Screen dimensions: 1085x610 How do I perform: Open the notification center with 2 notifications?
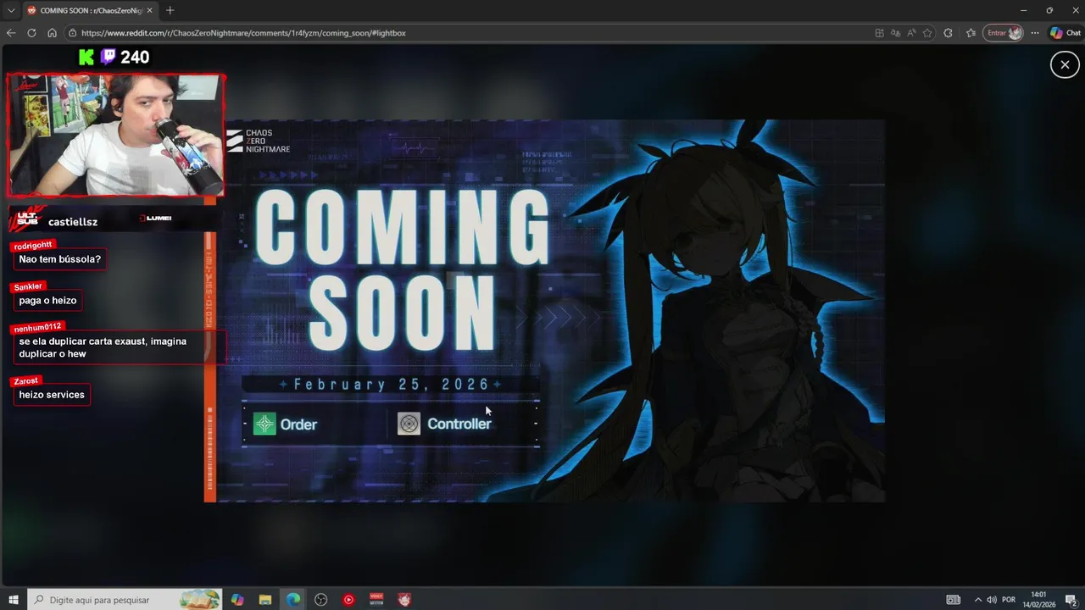point(1071,600)
